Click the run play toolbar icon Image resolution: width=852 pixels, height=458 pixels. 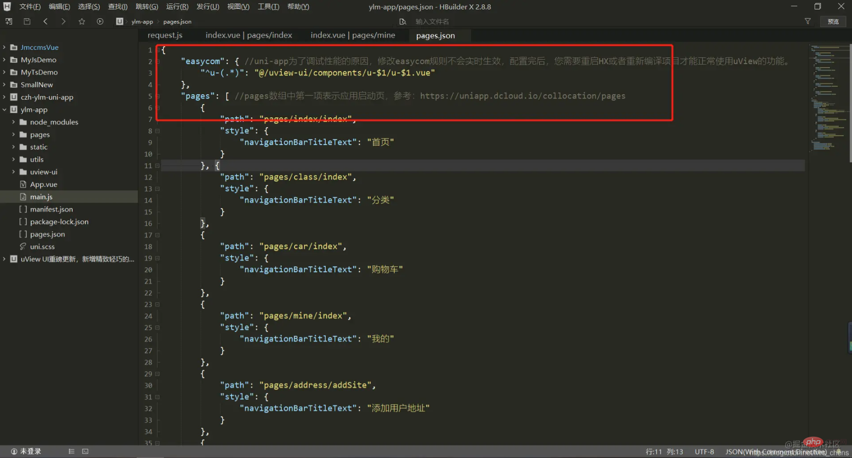(x=100, y=21)
